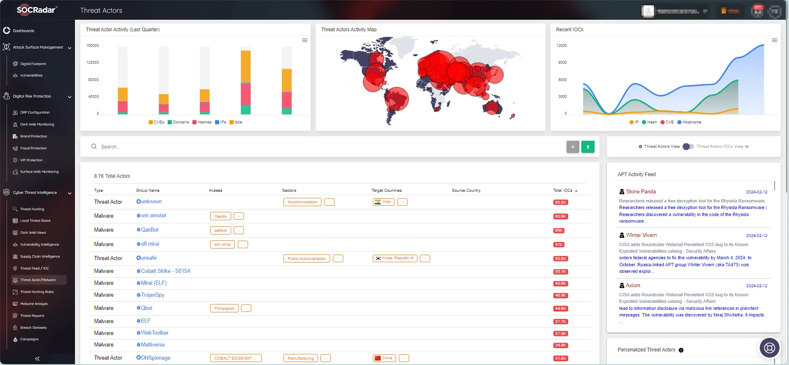Viewport: 789px width, 365px height.
Task: Open VIP Protection shield icon
Action: point(15,160)
